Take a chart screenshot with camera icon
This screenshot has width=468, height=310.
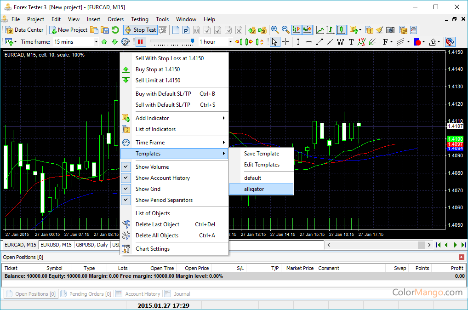[x=390, y=30]
